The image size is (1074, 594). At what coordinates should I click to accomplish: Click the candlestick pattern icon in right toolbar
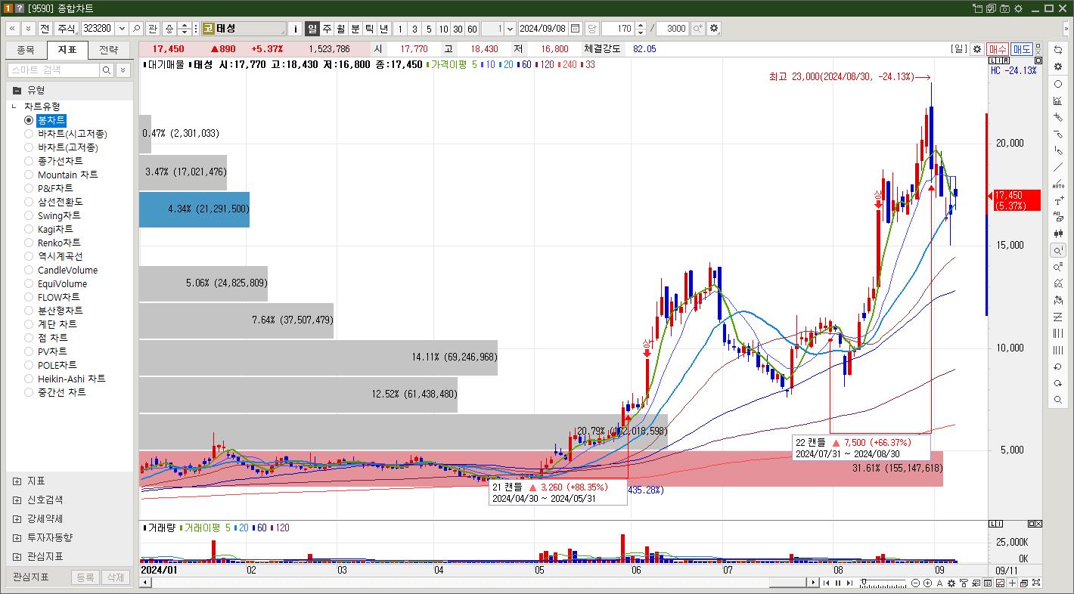point(1058,234)
